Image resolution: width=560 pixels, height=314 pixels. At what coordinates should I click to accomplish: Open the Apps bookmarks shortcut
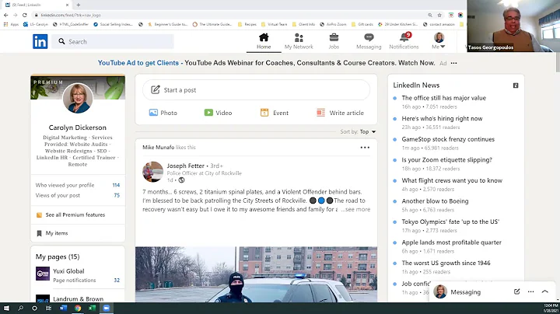(x=11, y=24)
